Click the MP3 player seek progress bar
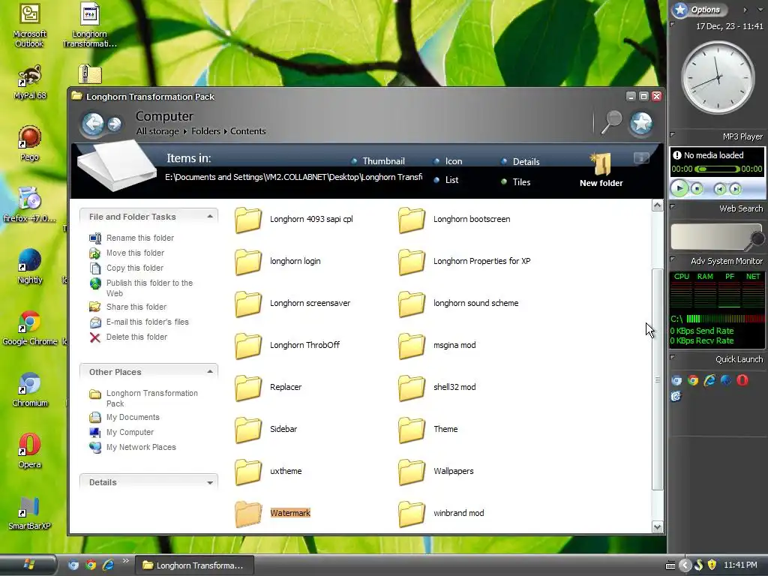The width and height of the screenshot is (768, 576). [x=717, y=169]
